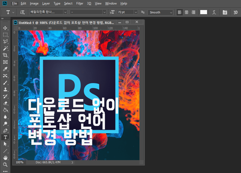The height and width of the screenshot is (173, 241).
Task: Open the Image menu
Action: [x=34, y=3]
